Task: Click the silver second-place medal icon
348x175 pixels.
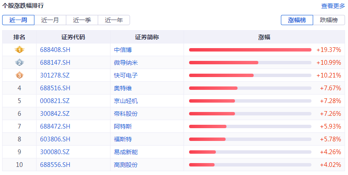Action: [x=19, y=63]
